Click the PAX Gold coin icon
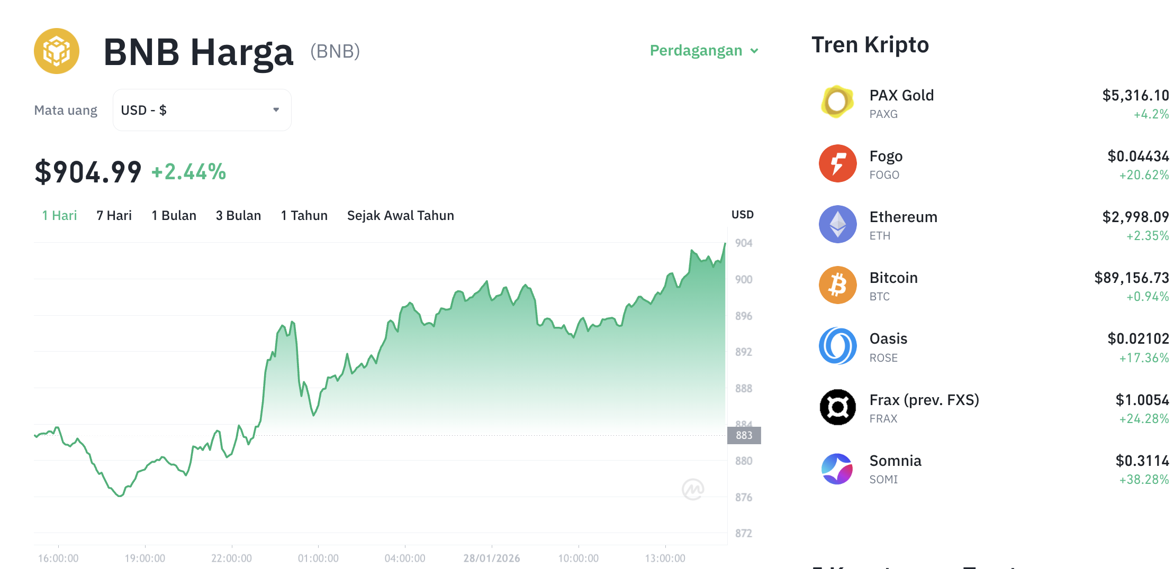Image resolution: width=1174 pixels, height=569 pixels. 837,102
